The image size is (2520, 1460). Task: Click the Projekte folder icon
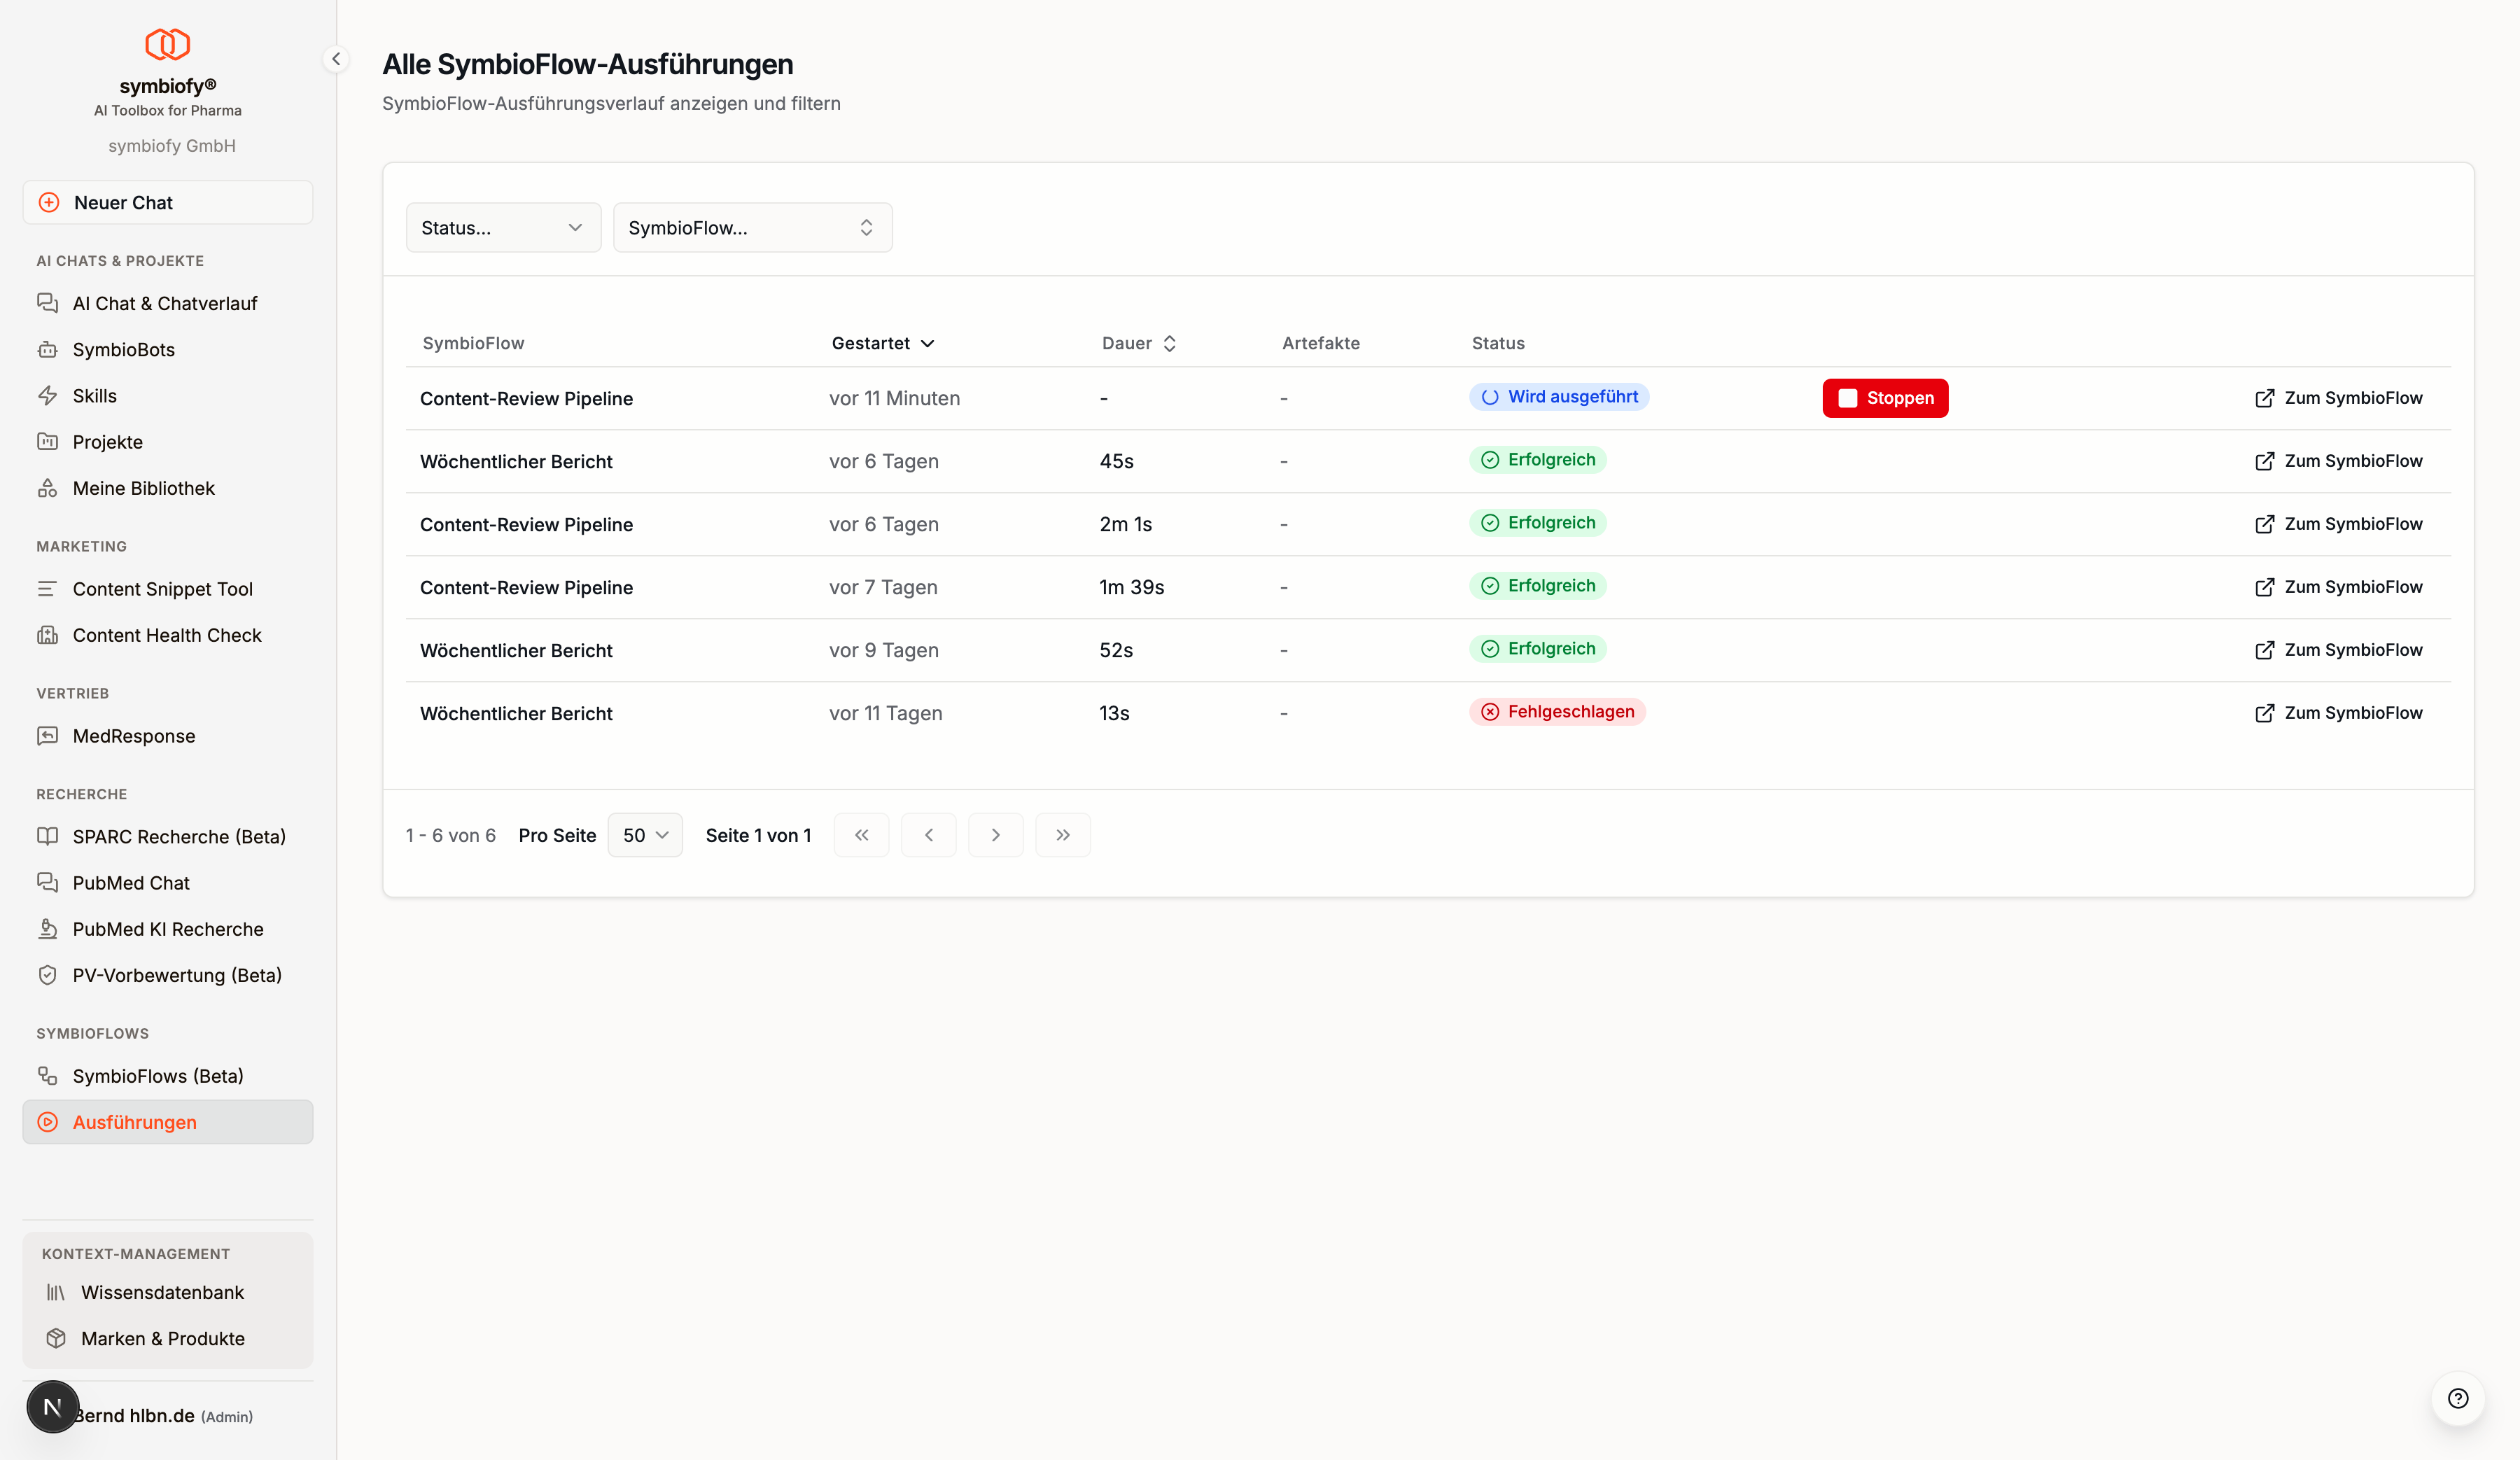click(47, 441)
